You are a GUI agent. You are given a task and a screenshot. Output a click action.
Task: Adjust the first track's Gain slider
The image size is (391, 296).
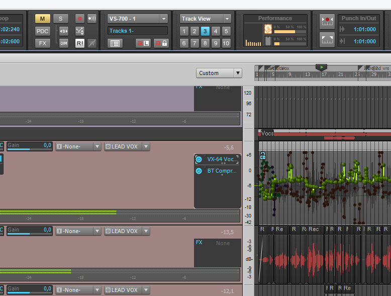pyautogui.click(x=29, y=146)
